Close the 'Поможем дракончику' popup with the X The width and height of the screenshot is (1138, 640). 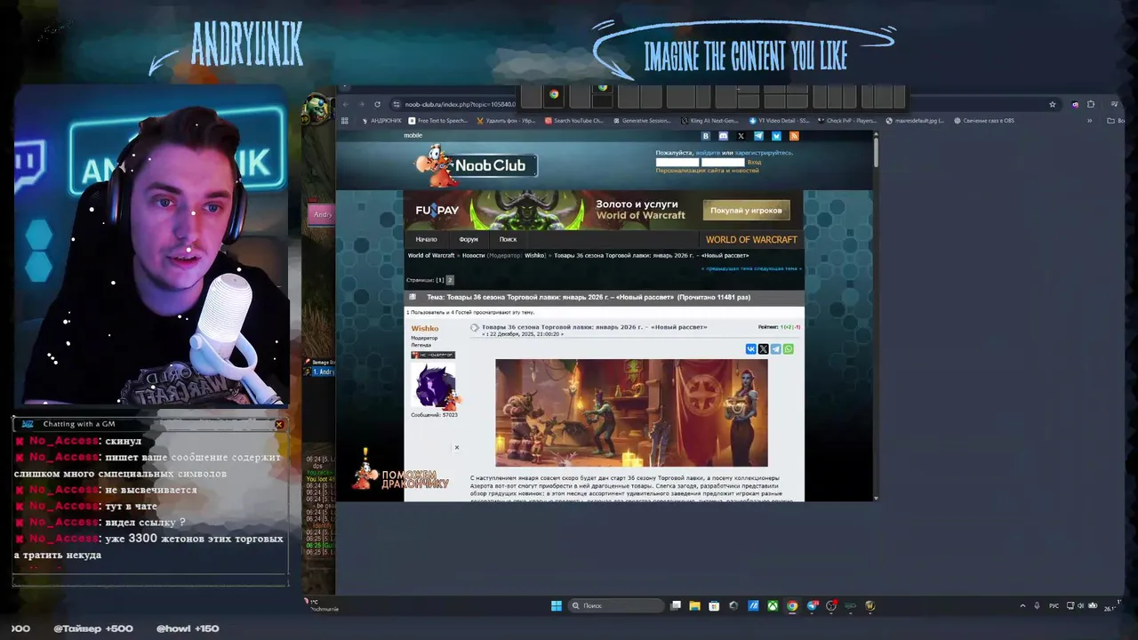pos(457,447)
